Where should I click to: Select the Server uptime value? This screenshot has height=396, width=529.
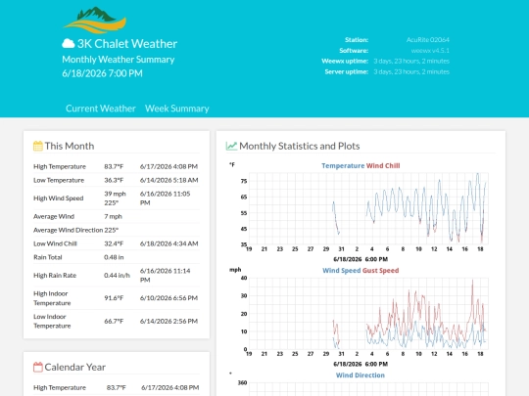click(x=411, y=71)
